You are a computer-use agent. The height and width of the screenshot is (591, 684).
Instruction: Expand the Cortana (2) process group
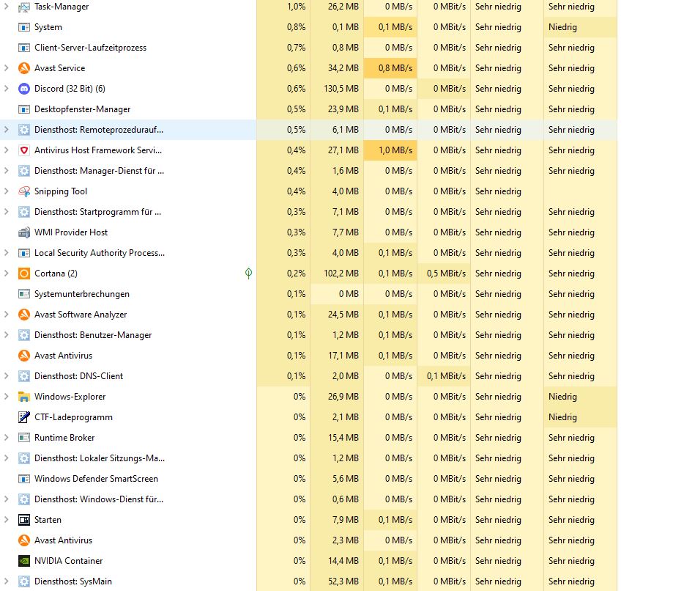click(6, 274)
